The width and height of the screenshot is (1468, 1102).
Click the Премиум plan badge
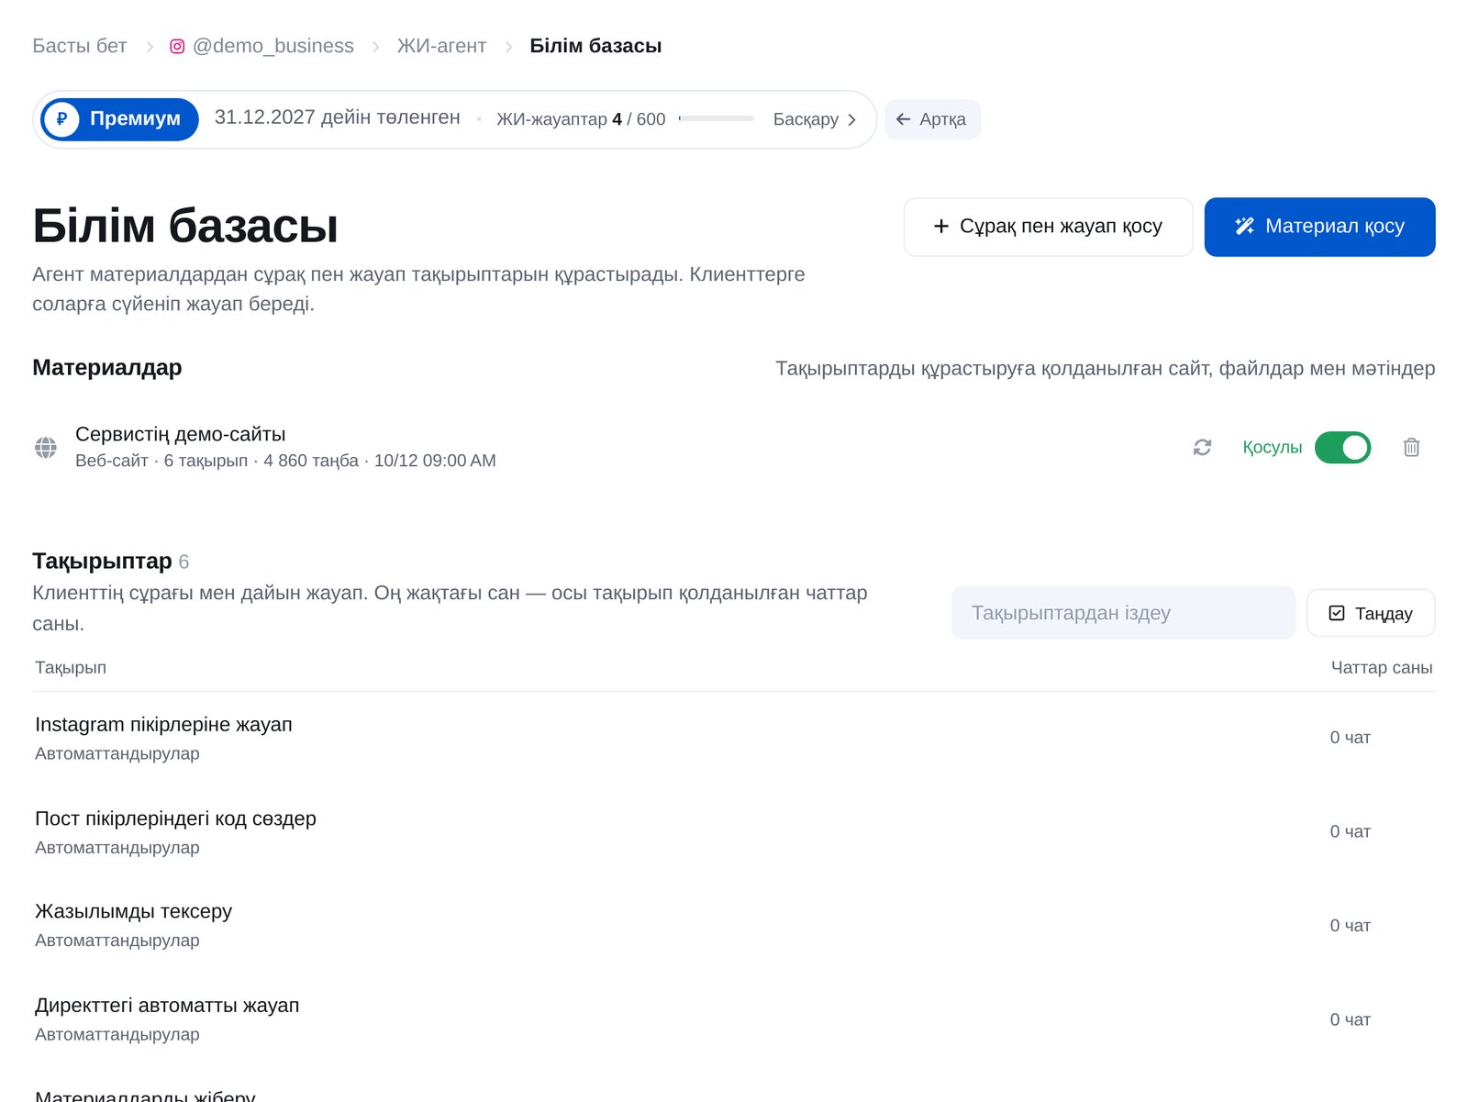pos(119,119)
